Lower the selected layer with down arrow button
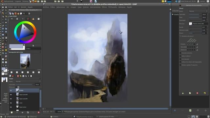This screenshot has width=210, height=118. (22, 112)
